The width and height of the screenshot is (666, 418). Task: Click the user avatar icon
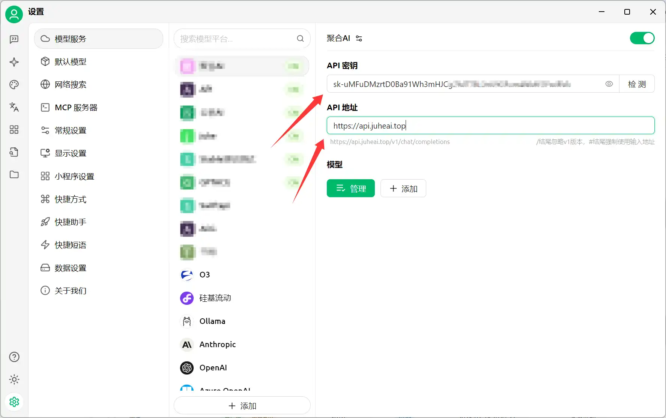(14, 14)
